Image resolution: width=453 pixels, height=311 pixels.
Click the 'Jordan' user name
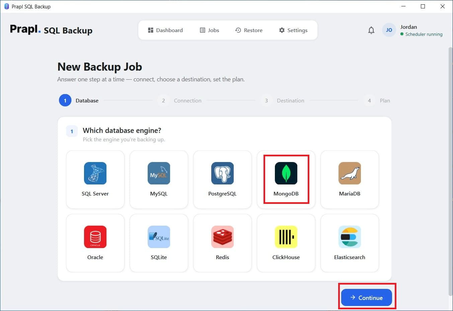(x=408, y=27)
